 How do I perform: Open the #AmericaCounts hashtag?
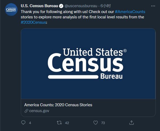pyautogui.click(x=130, y=12)
